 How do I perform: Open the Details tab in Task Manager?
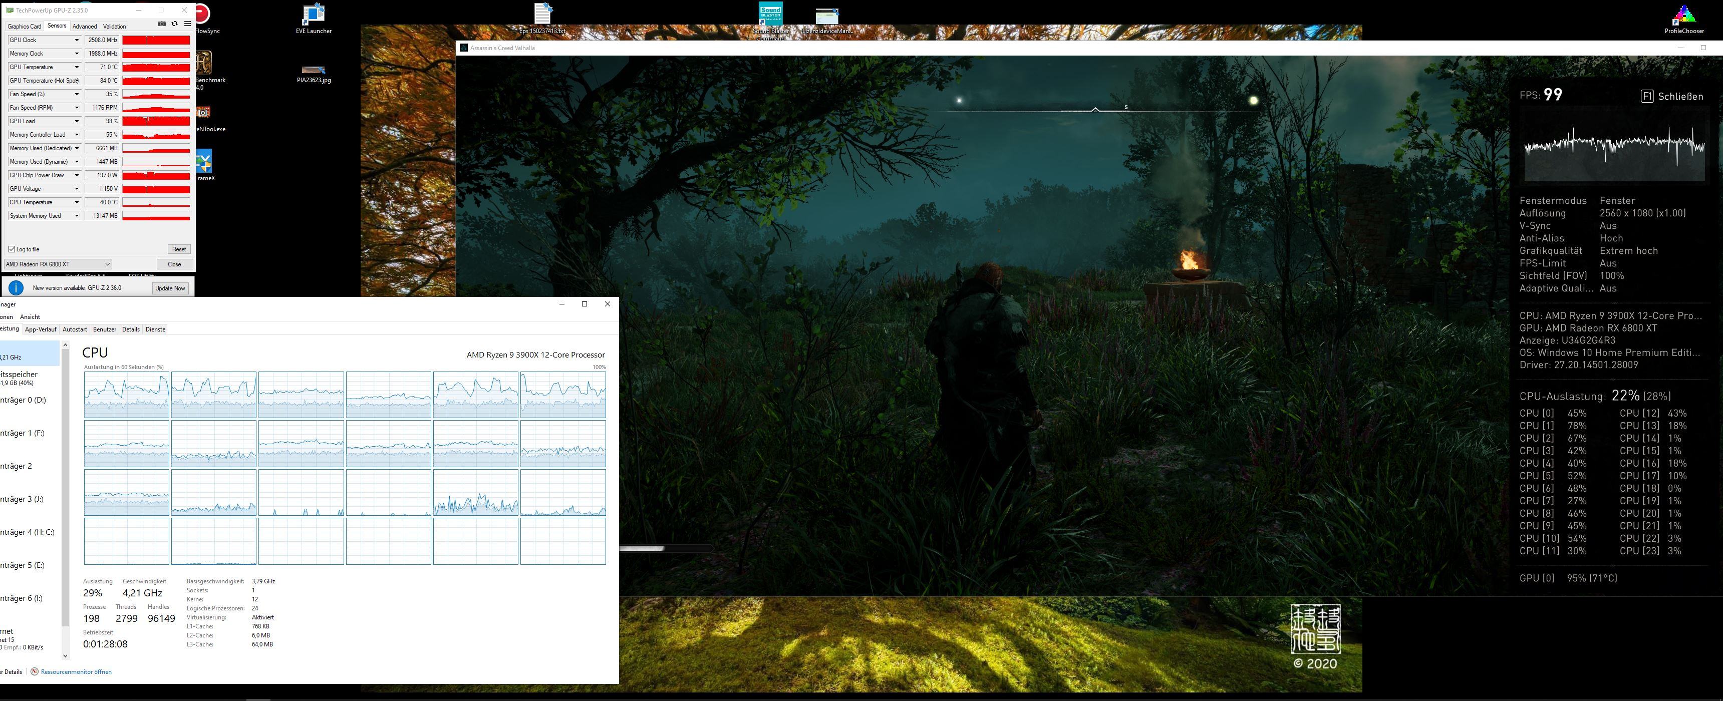point(131,329)
